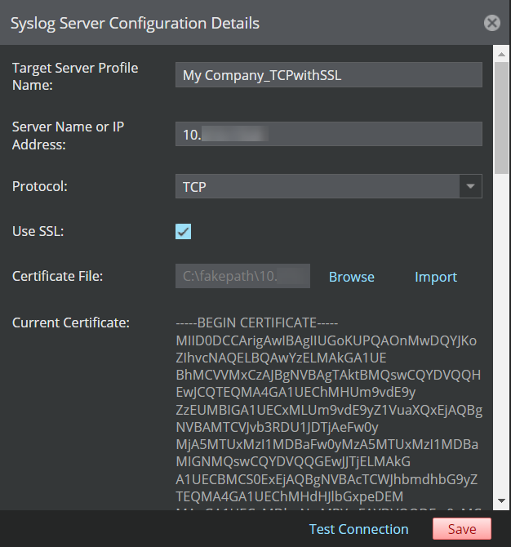
Task: Click the scrollbar up arrow
Action: pos(501,54)
